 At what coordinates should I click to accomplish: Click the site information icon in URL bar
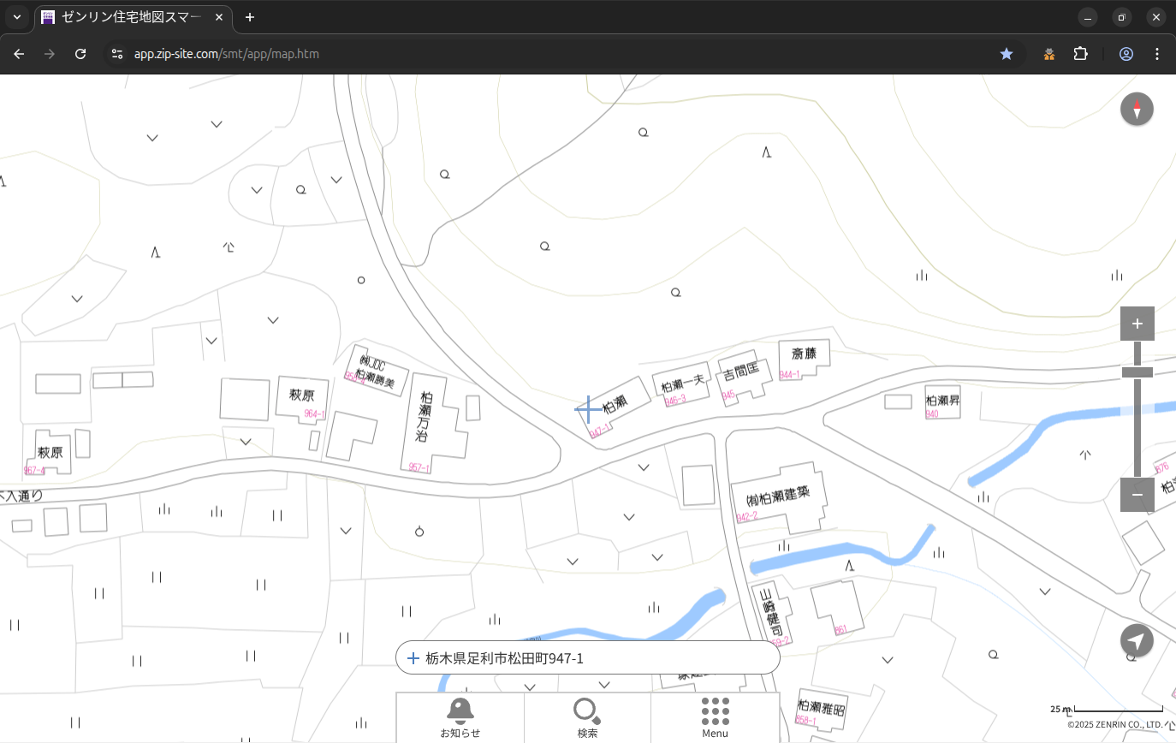click(117, 54)
